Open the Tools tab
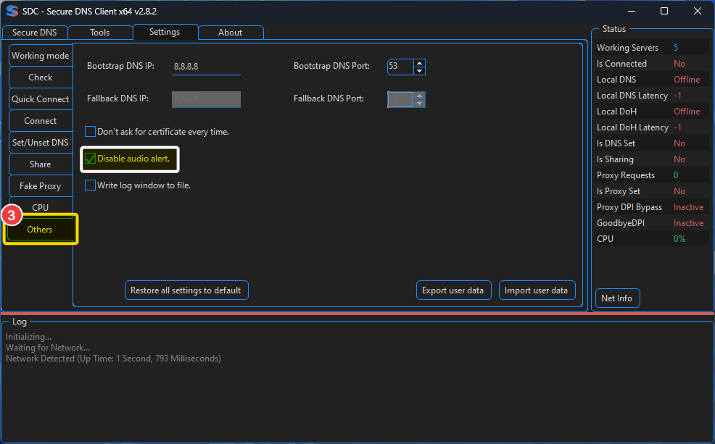Image resolution: width=715 pixels, height=444 pixels. coord(100,33)
